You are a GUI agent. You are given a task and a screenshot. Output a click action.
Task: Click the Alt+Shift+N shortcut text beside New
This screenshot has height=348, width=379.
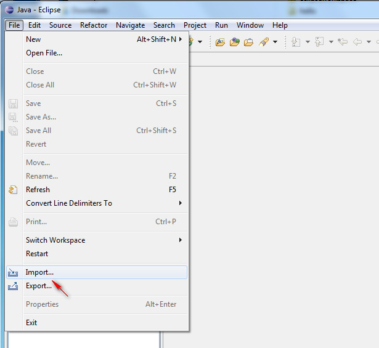pos(157,39)
